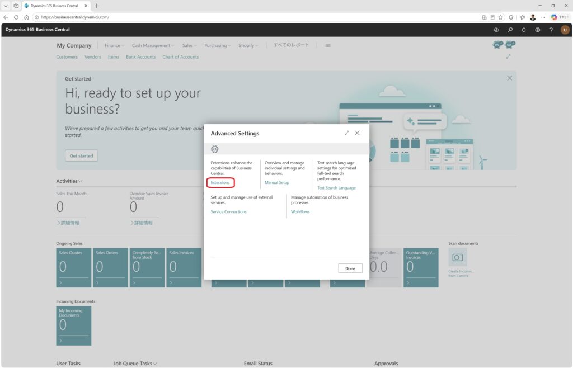
Task: Open the Copilot icon in the app header
Action: pos(496,30)
